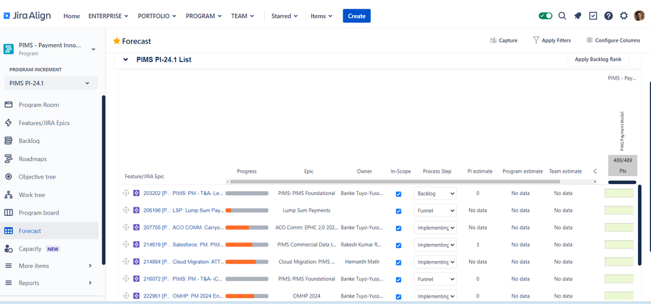Click feature type icon for row 214884
651x304 pixels.
(136, 262)
